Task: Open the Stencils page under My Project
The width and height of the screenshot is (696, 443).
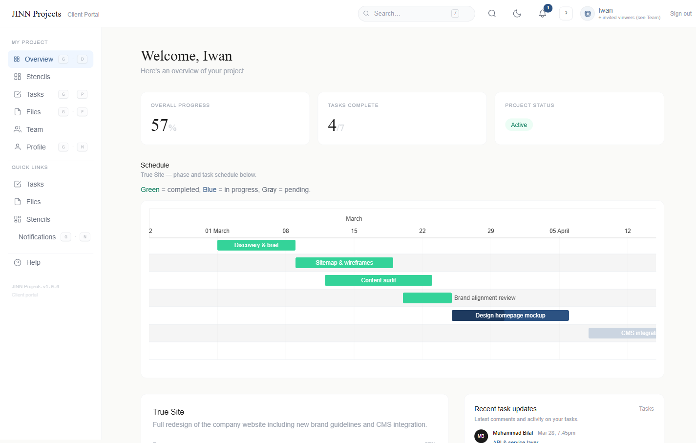Action: [50, 77]
